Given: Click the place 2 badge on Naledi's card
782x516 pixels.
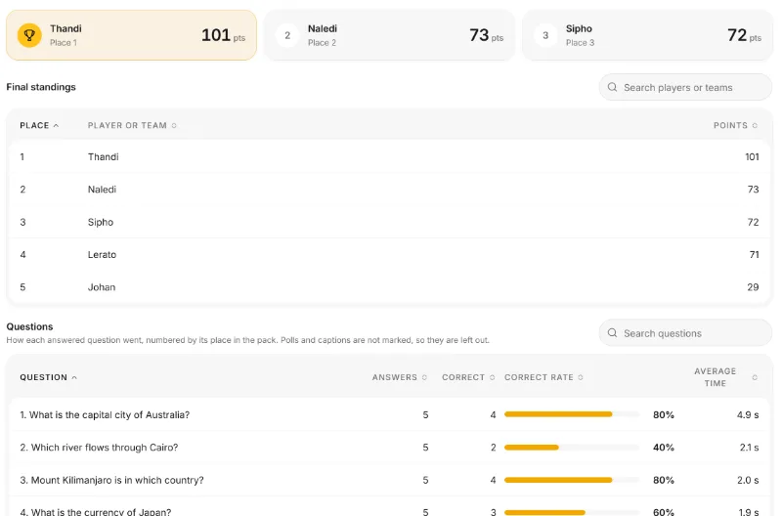Looking at the screenshot, I should point(287,35).
